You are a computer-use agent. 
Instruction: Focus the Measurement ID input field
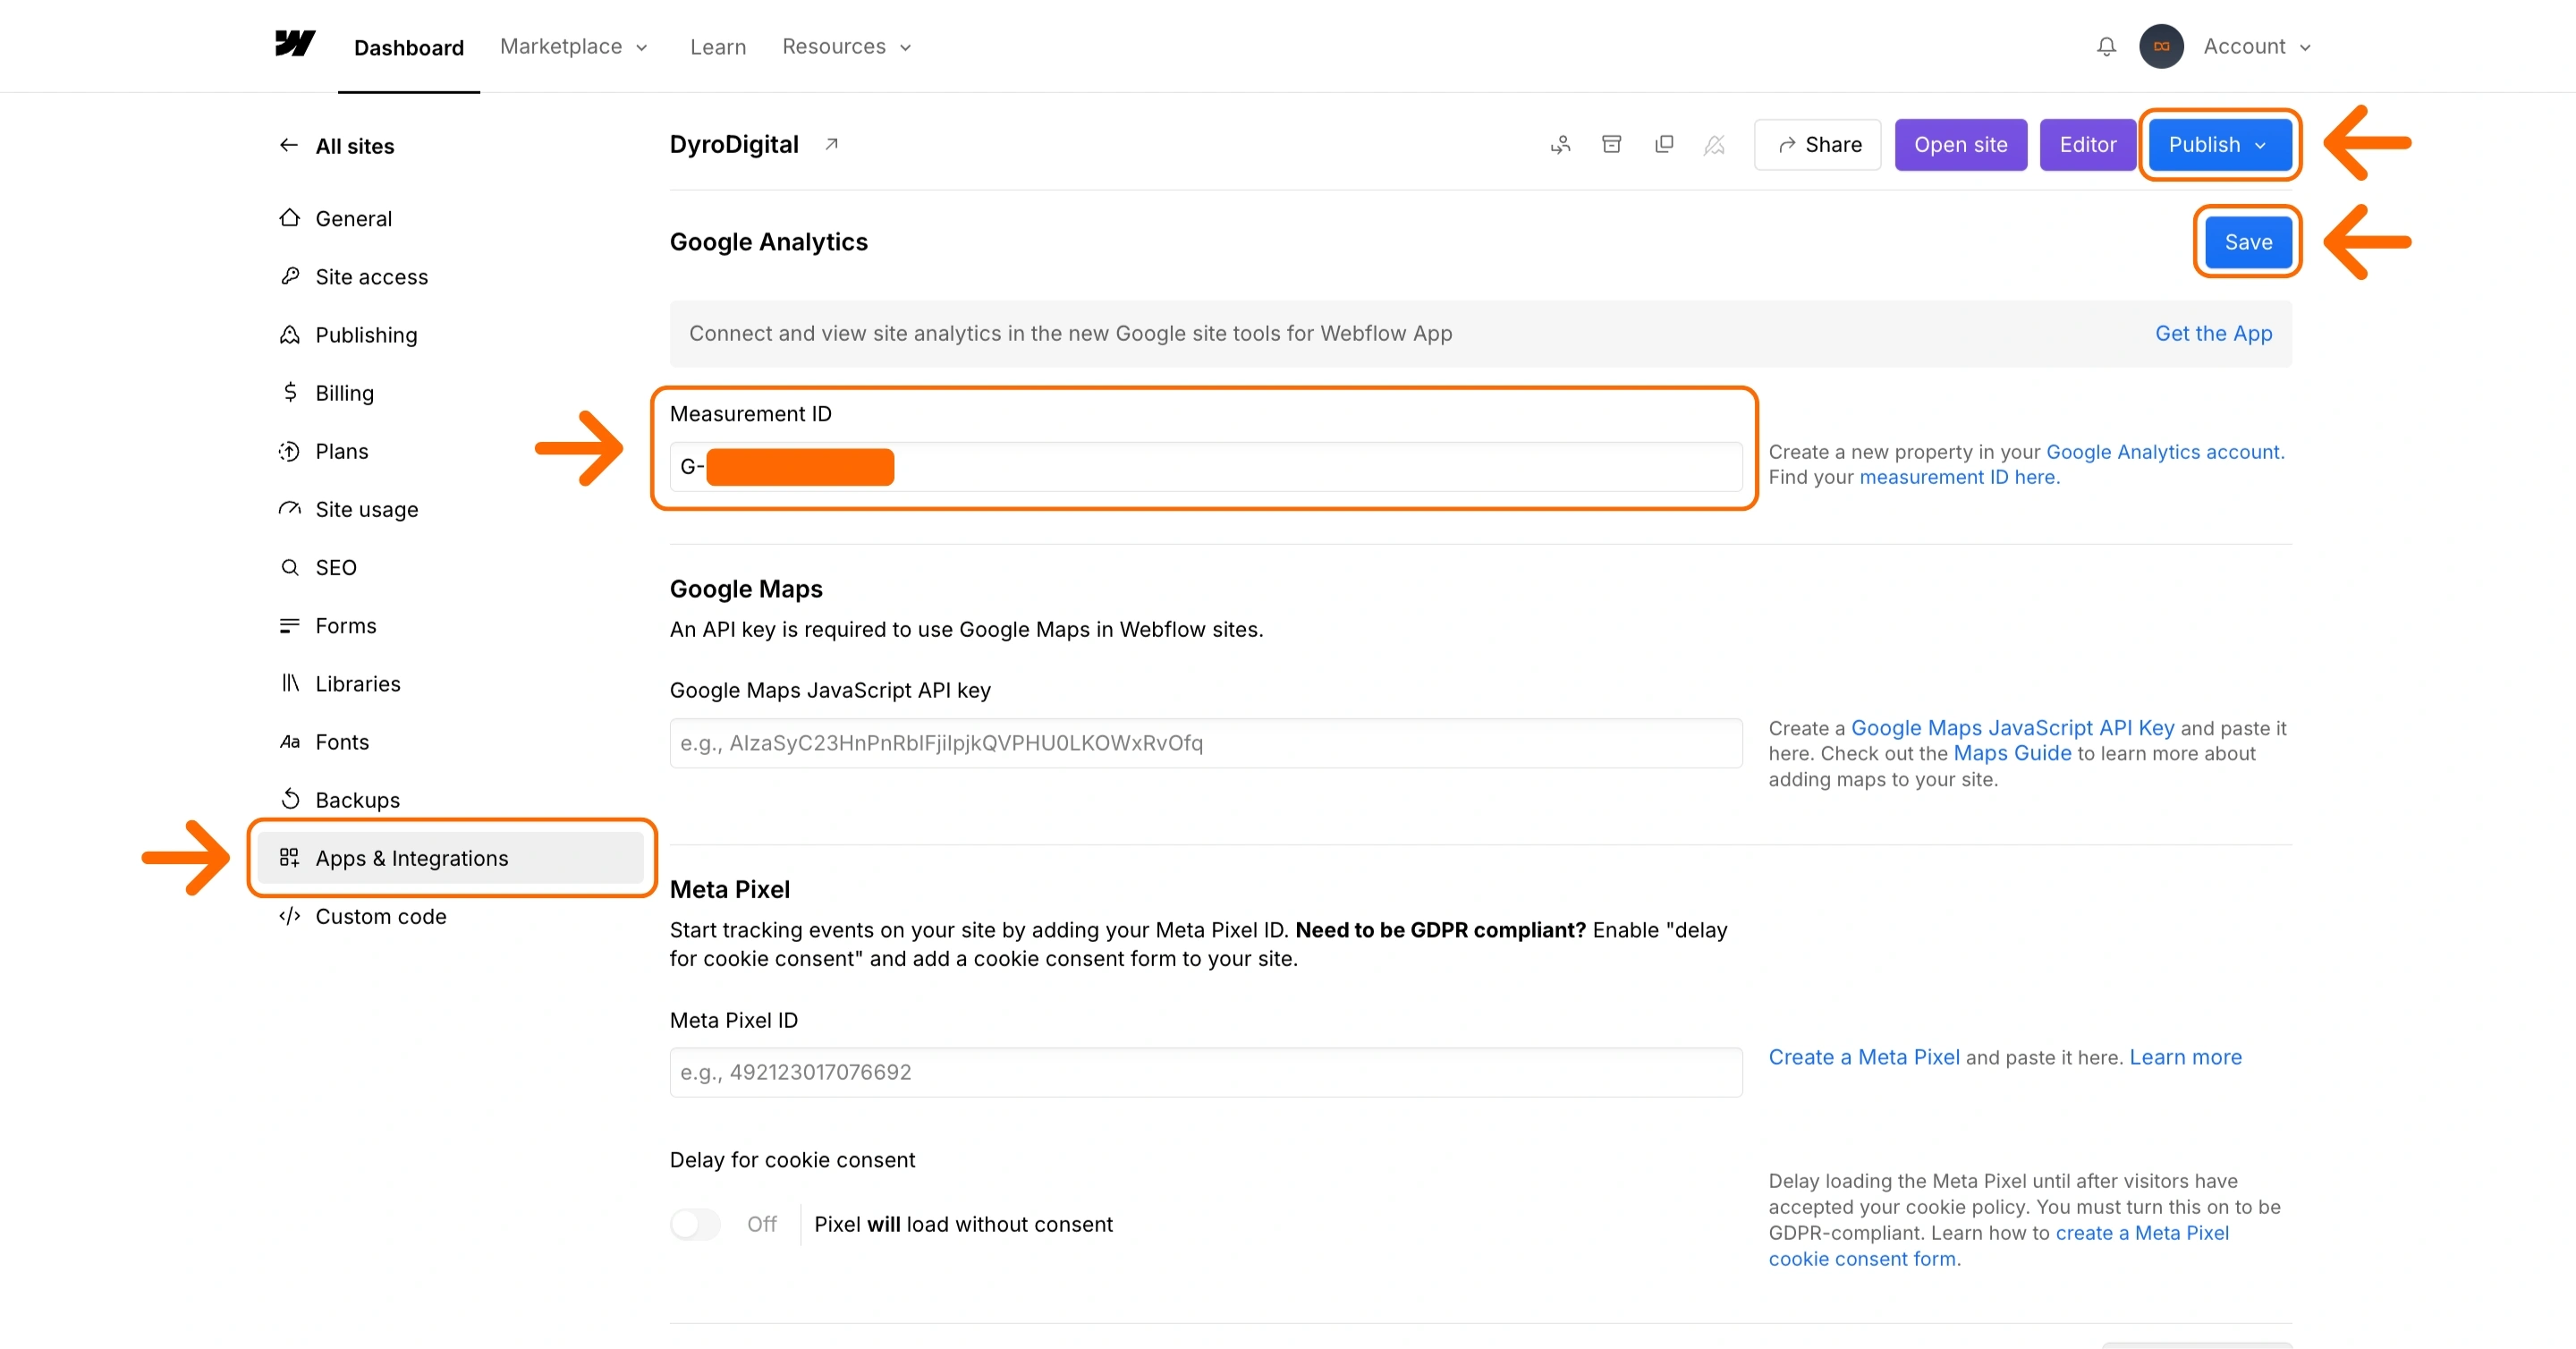(1206, 467)
